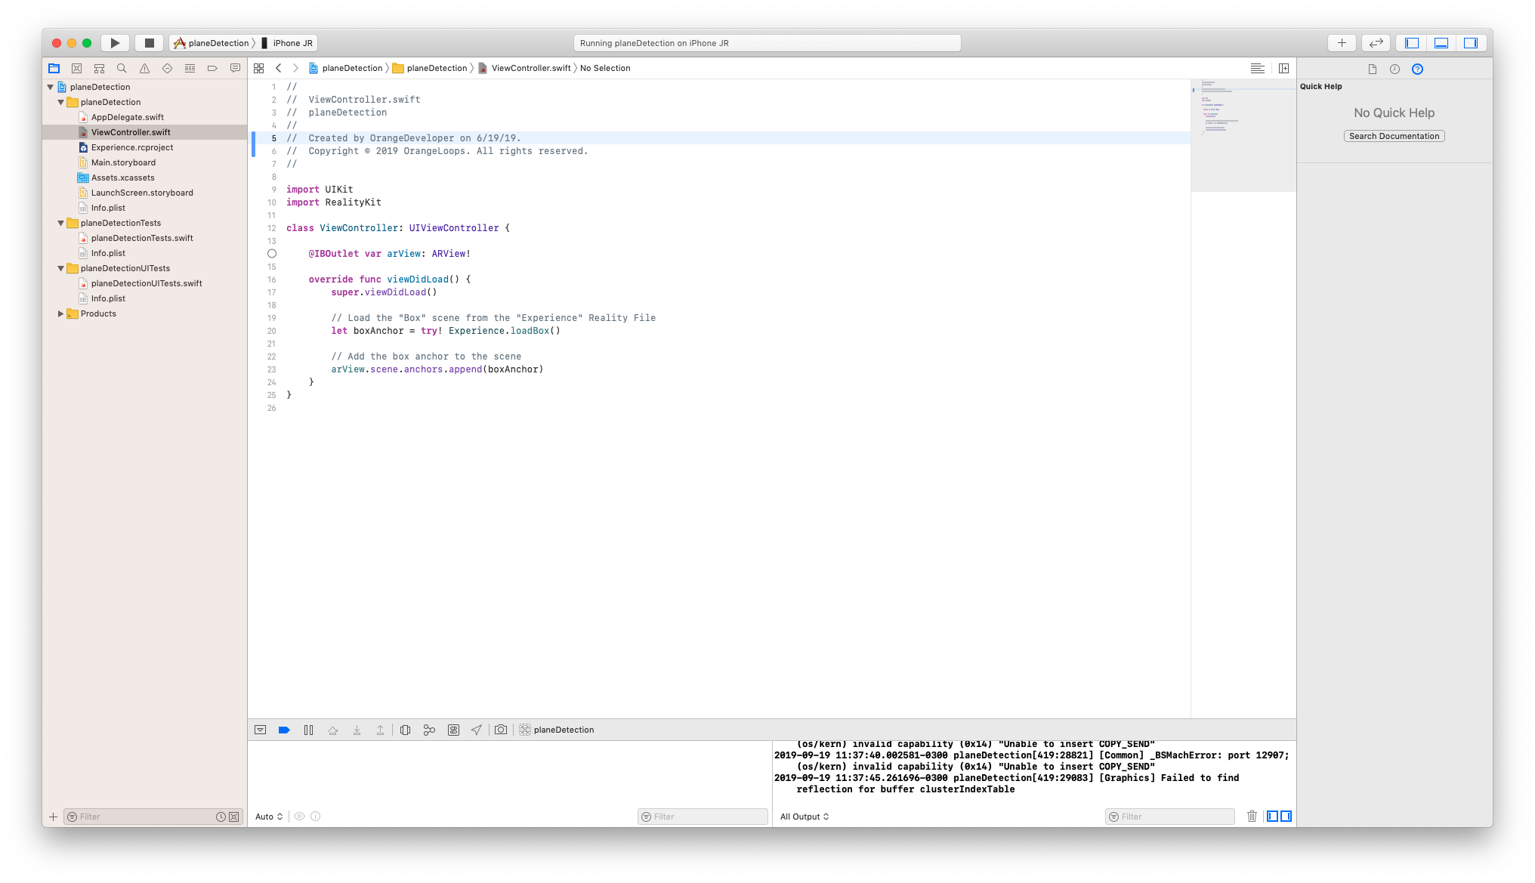Open the Breakpoint navigator
Image resolution: width=1535 pixels, height=883 pixels.
pos(212,68)
